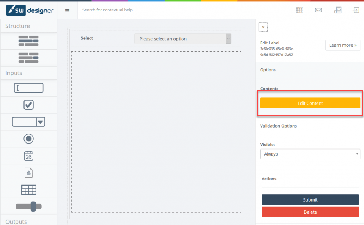Add a slider input element
Screen dimensions: 364x225
[x=28, y=207]
